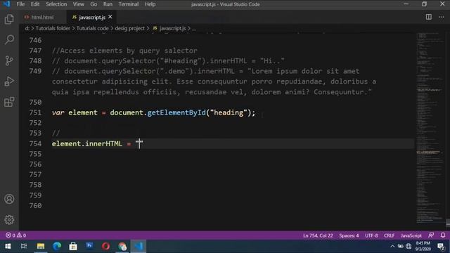Click 'JavaScript' language mode selector
Screen dimensions: 450x253
coord(411,235)
